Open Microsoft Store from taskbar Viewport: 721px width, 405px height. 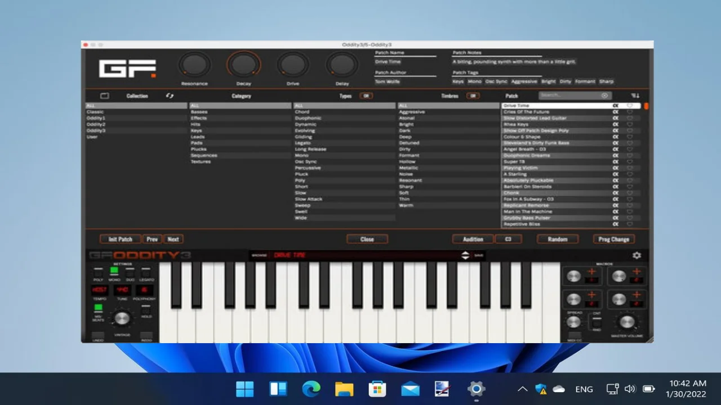click(x=377, y=389)
